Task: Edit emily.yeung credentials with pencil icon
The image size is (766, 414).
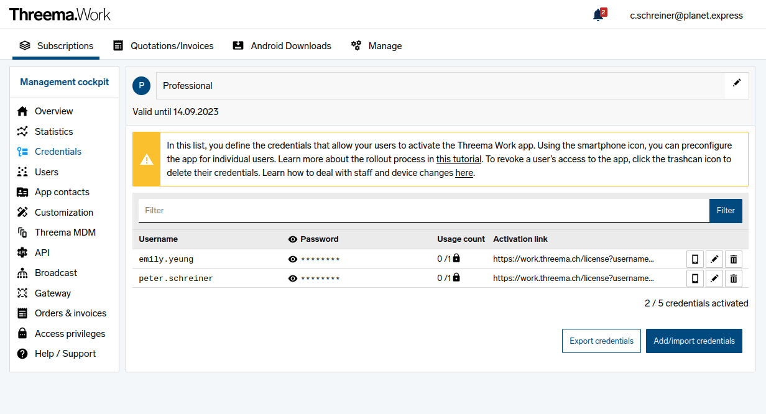Action: click(714, 259)
